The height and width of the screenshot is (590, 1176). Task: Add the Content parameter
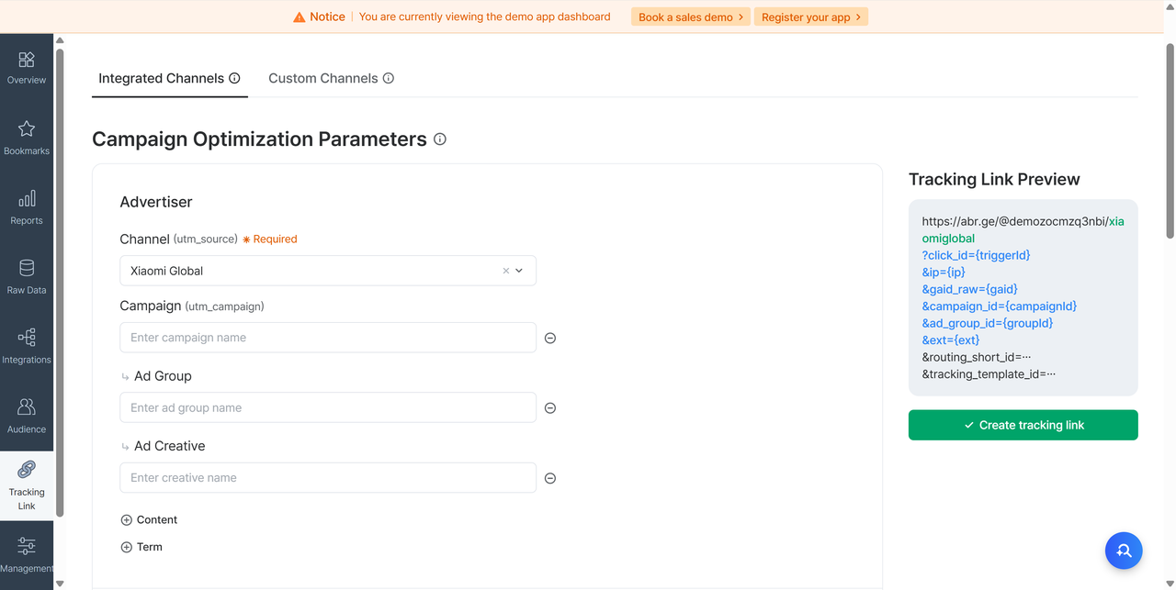pos(127,520)
